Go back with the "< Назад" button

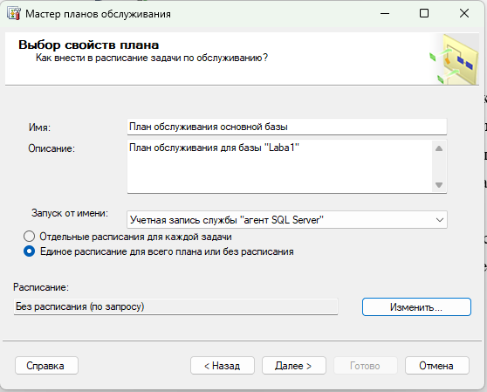coord(223,366)
